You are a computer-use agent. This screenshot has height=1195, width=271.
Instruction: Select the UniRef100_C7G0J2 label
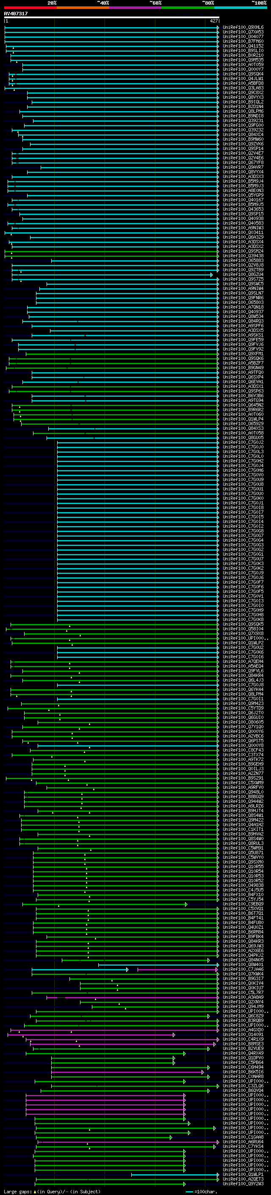pos(243,442)
